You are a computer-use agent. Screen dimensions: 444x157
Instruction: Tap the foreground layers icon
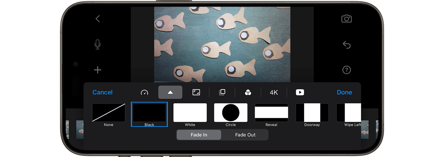coord(222,93)
